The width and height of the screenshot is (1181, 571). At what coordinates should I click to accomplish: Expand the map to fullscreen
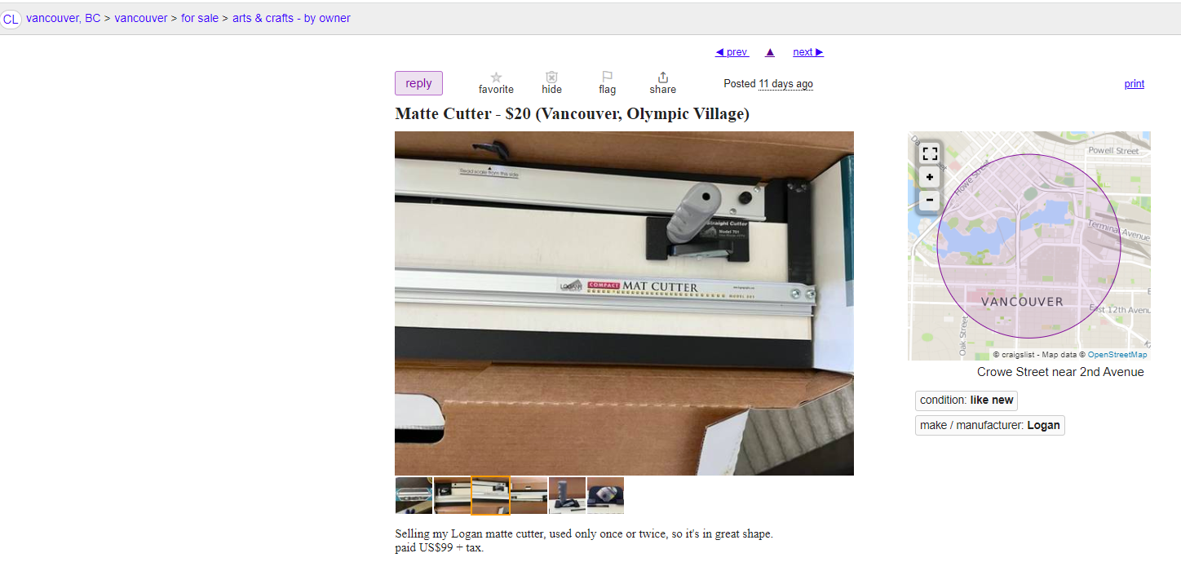[930, 153]
